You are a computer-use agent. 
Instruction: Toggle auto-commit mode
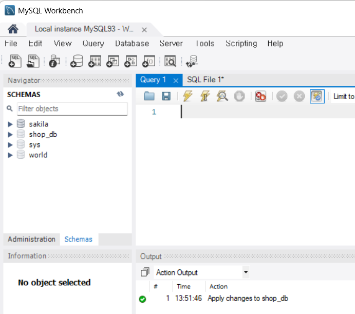tap(317, 96)
